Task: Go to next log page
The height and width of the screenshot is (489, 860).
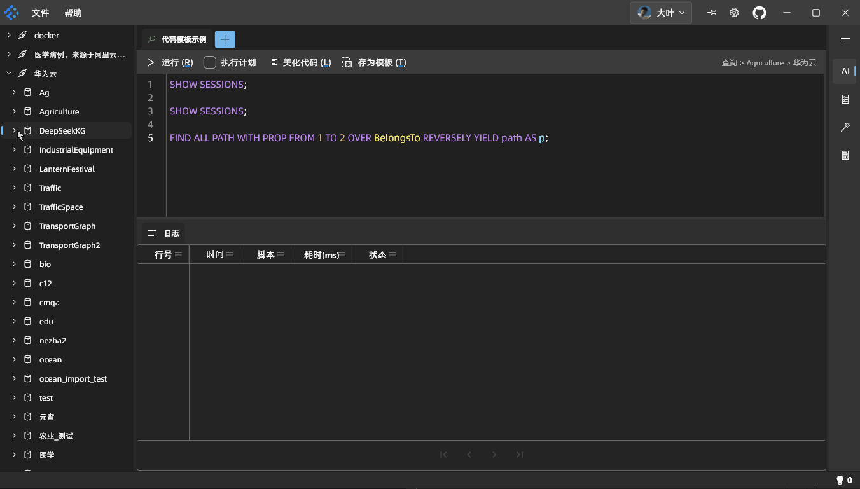Action: pos(494,455)
